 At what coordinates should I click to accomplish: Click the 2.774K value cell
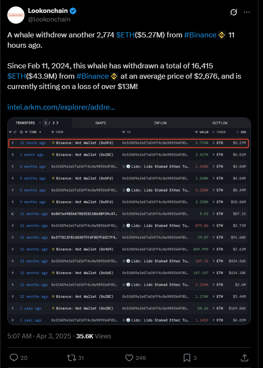coord(202,143)
